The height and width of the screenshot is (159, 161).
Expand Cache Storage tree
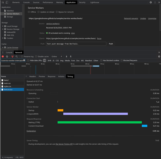[x=3, y=47]
